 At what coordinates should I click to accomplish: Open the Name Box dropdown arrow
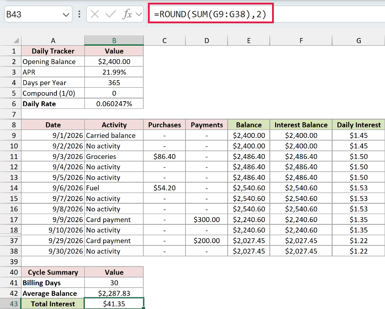click(66, 15)
